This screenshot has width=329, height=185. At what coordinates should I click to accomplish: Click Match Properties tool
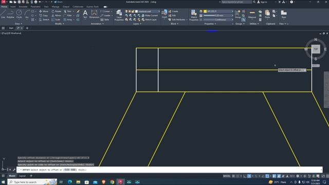[x=194, y=15]
